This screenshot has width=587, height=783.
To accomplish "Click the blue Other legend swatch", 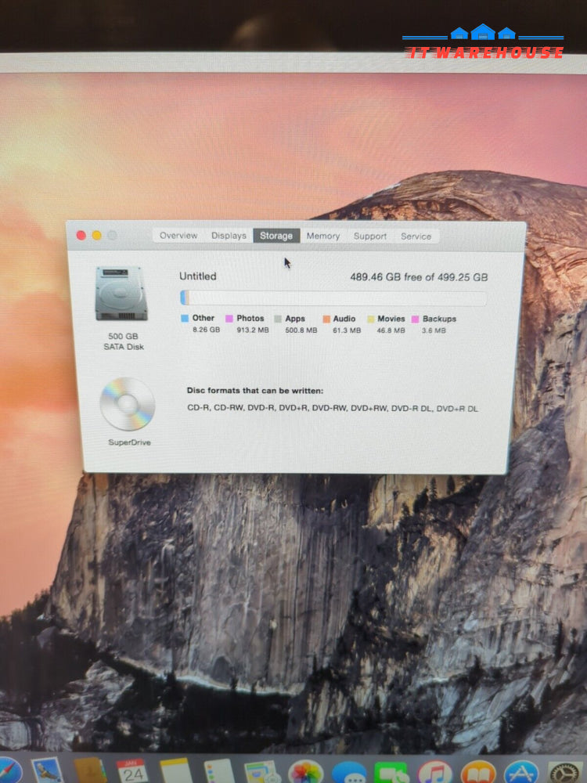I will [x=185, y=319].
